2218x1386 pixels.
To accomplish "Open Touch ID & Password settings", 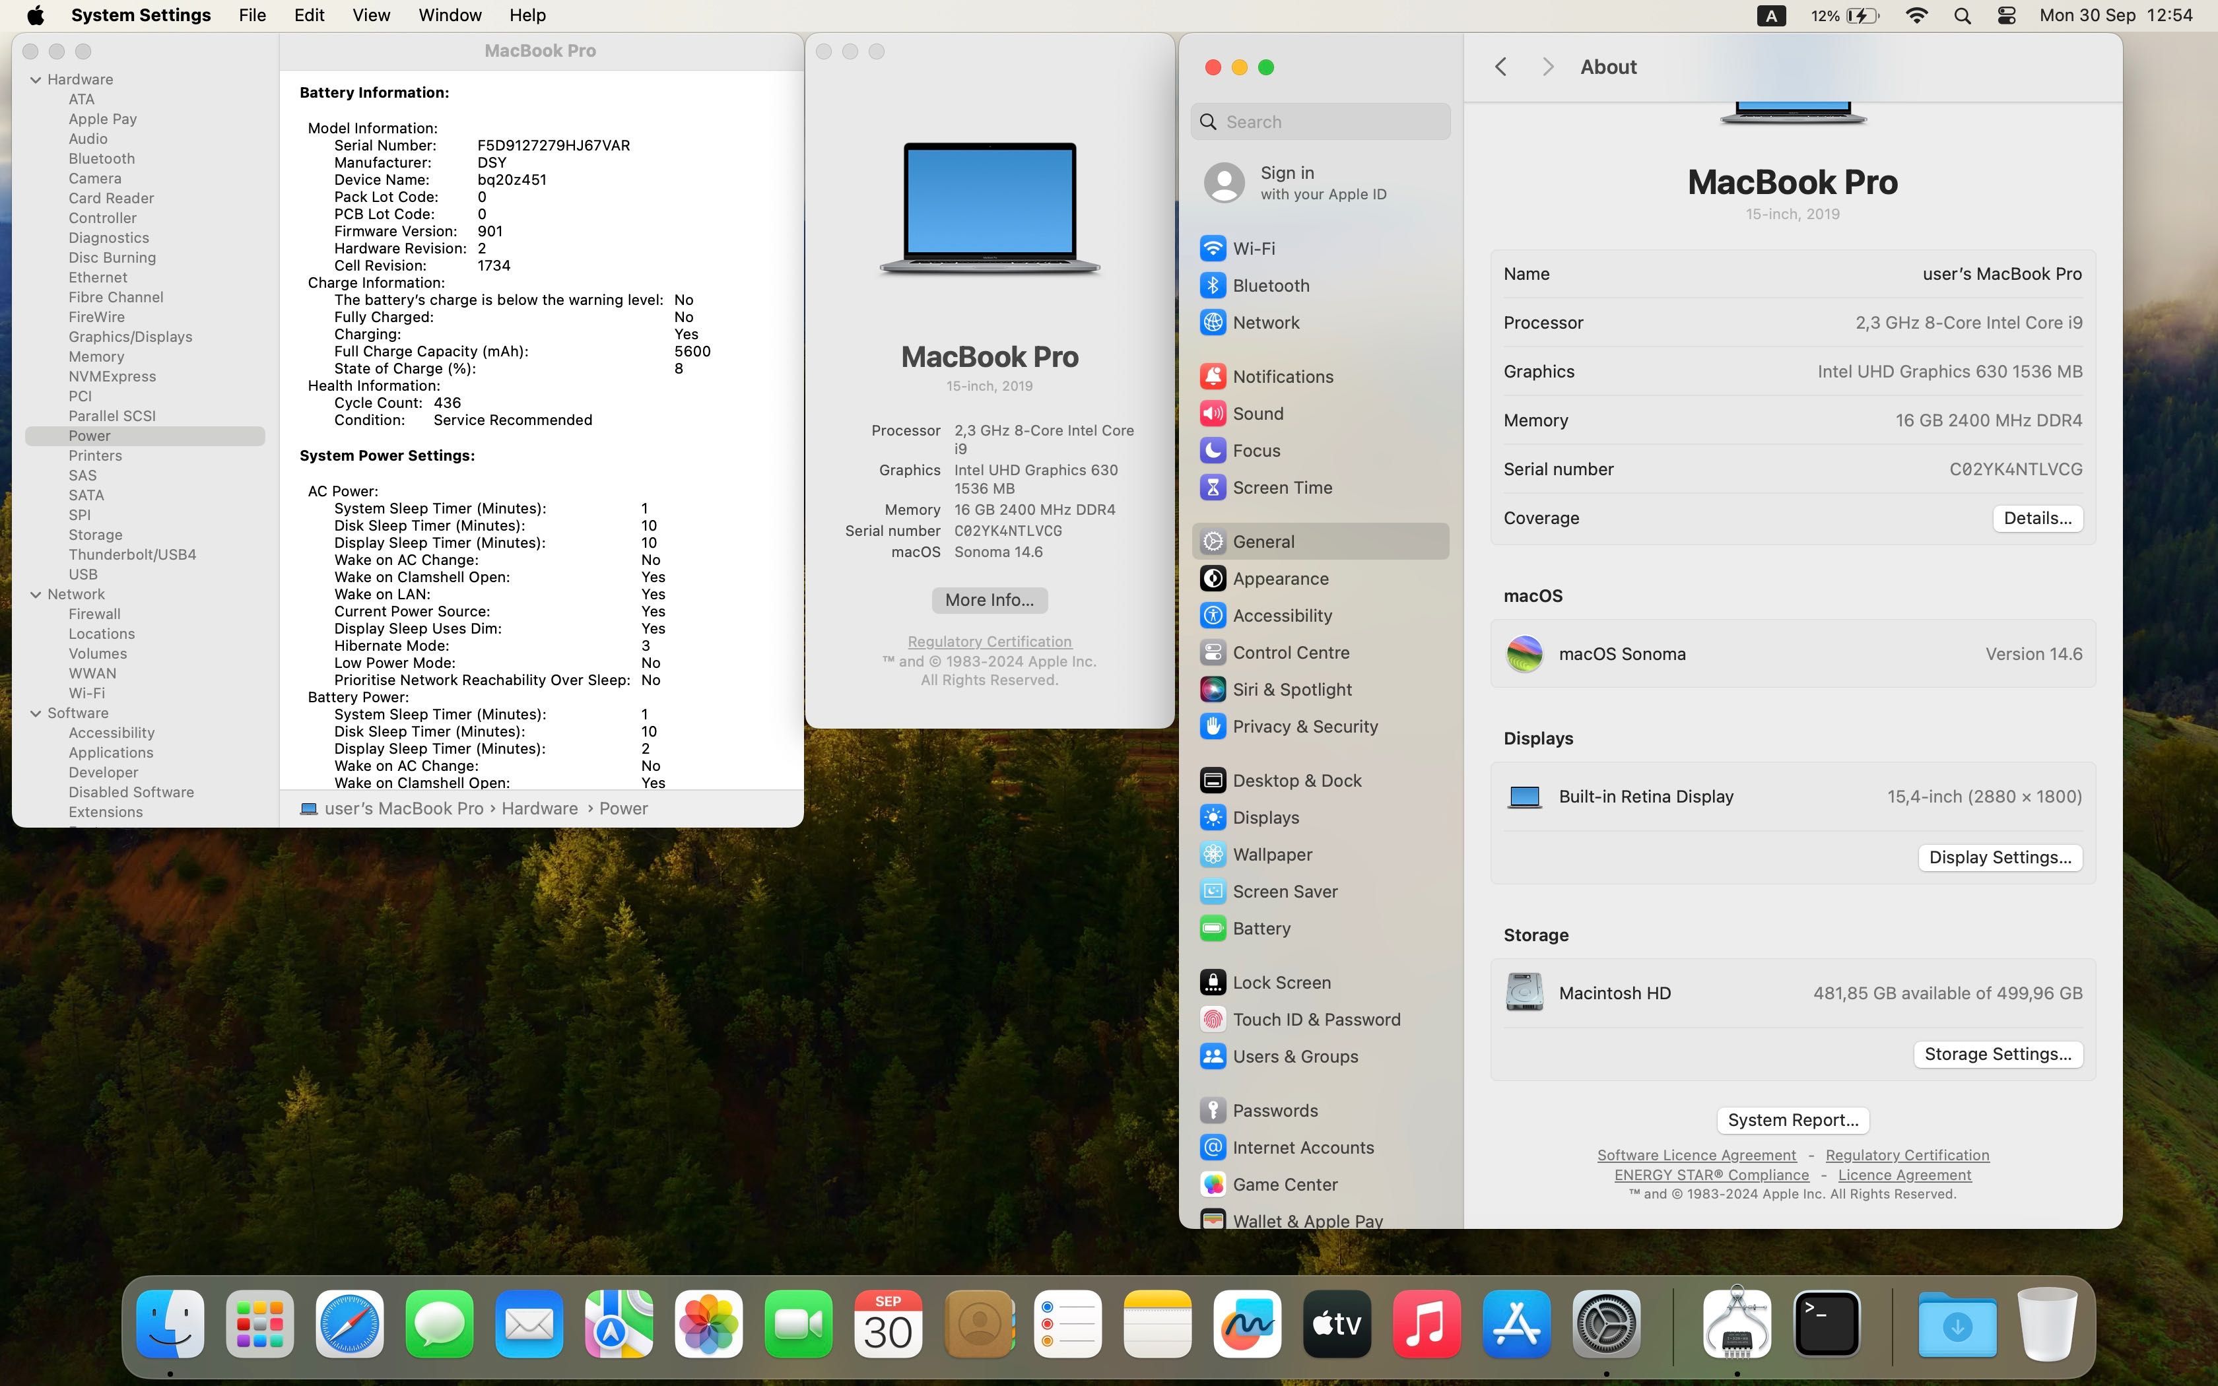I will [1320, 1019].
